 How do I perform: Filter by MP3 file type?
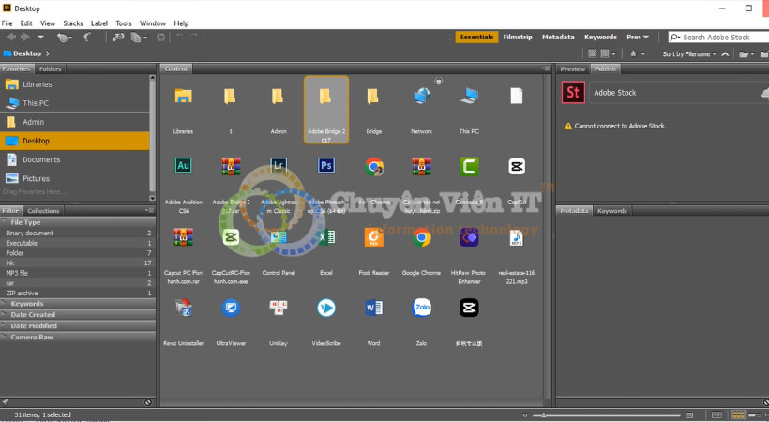click(18, 273)
